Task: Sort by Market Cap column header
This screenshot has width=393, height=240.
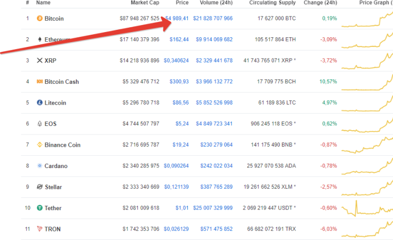Action: (x=145, y=3)
